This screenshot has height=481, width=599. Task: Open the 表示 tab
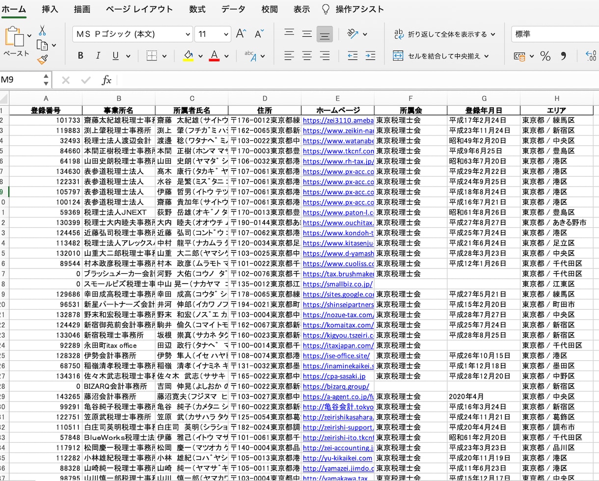(x=301, y=9)
